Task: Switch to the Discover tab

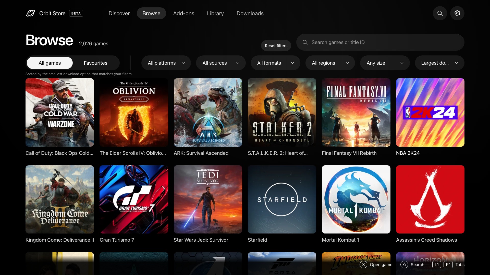Action: (119, 13)
